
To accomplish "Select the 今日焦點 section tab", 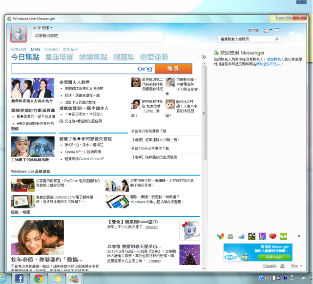I will click(x=25, y=57).
